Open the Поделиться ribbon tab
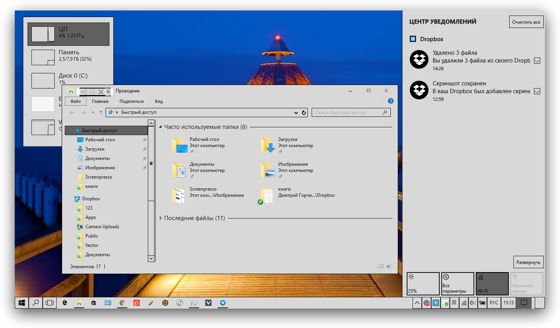 click(132, 101)
